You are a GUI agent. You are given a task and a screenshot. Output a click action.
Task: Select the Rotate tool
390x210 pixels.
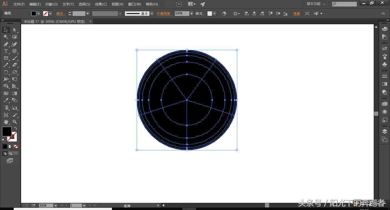click(x=6, y=72)
